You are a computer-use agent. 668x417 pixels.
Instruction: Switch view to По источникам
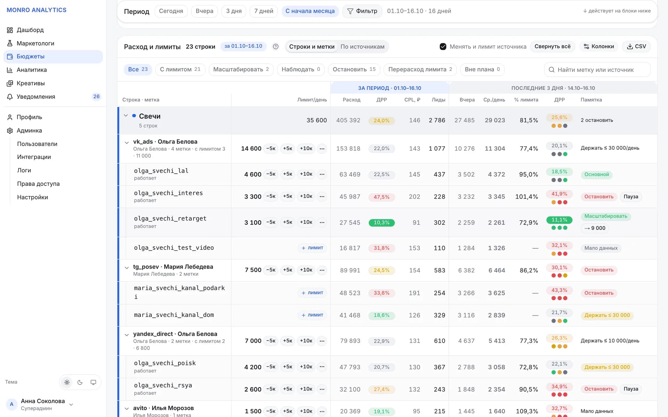(362, 47)
